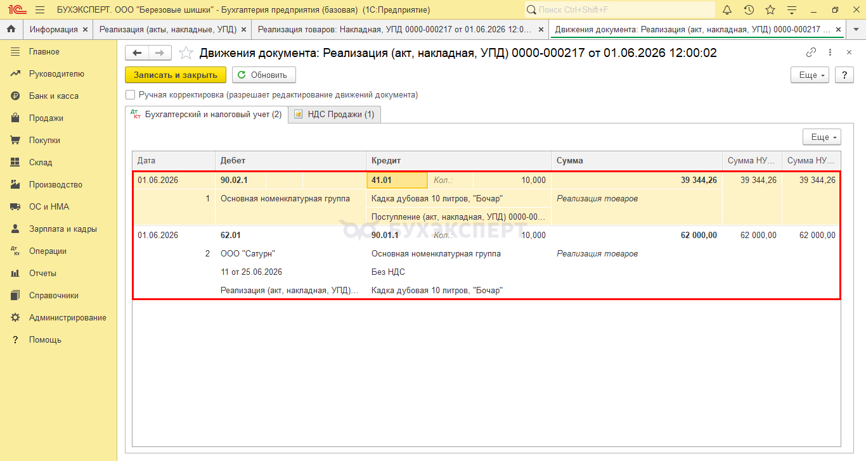The height and width of the screenshot is (461, 866).
Task: Click the search field Поиск Ctrl+Shift+F
Action: tap(619, 10)
